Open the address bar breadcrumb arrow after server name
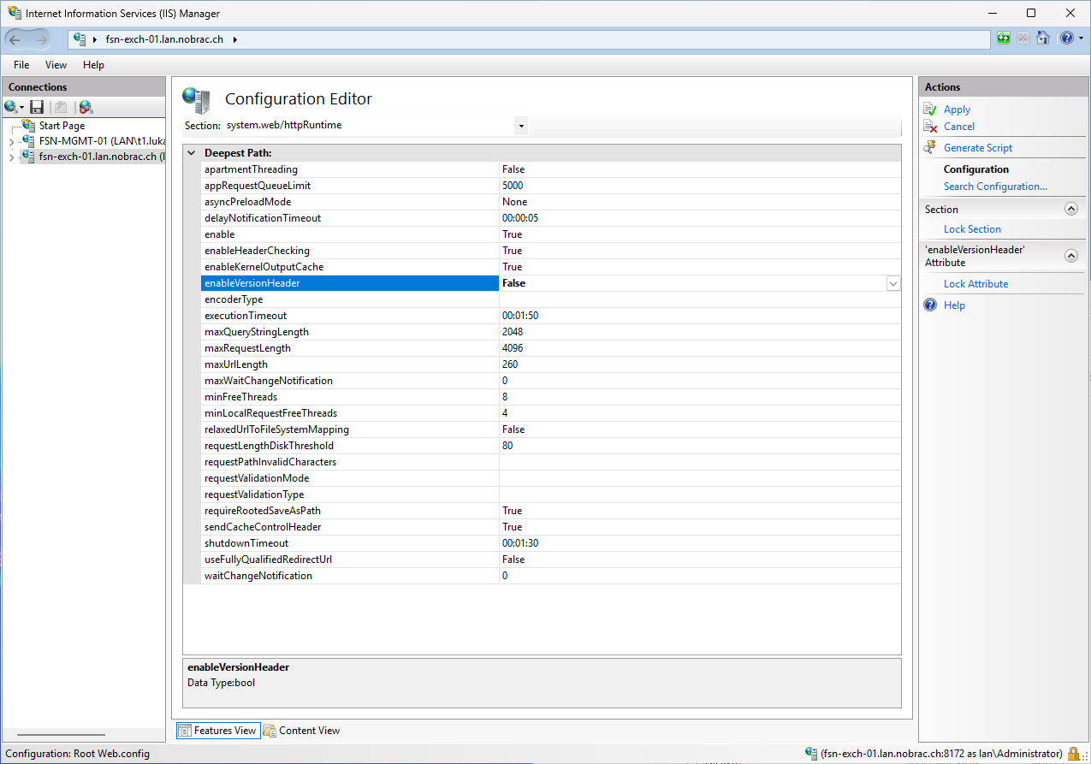This screenshot has width=1091, height=764. click(x=235, y=39)
